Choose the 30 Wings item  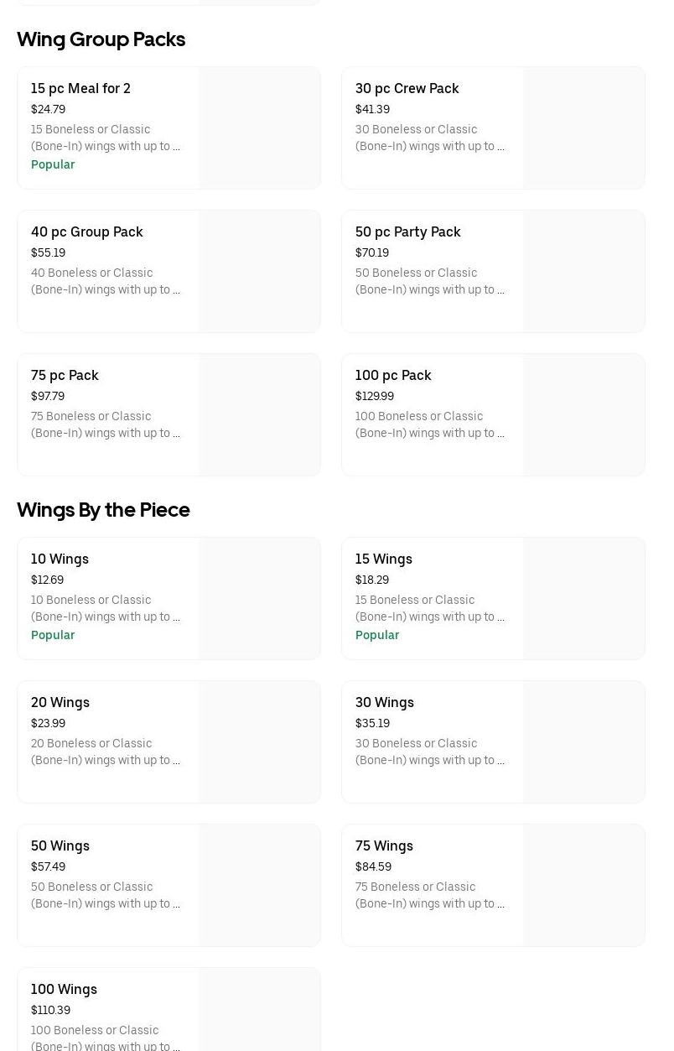(x=384, y=702)
